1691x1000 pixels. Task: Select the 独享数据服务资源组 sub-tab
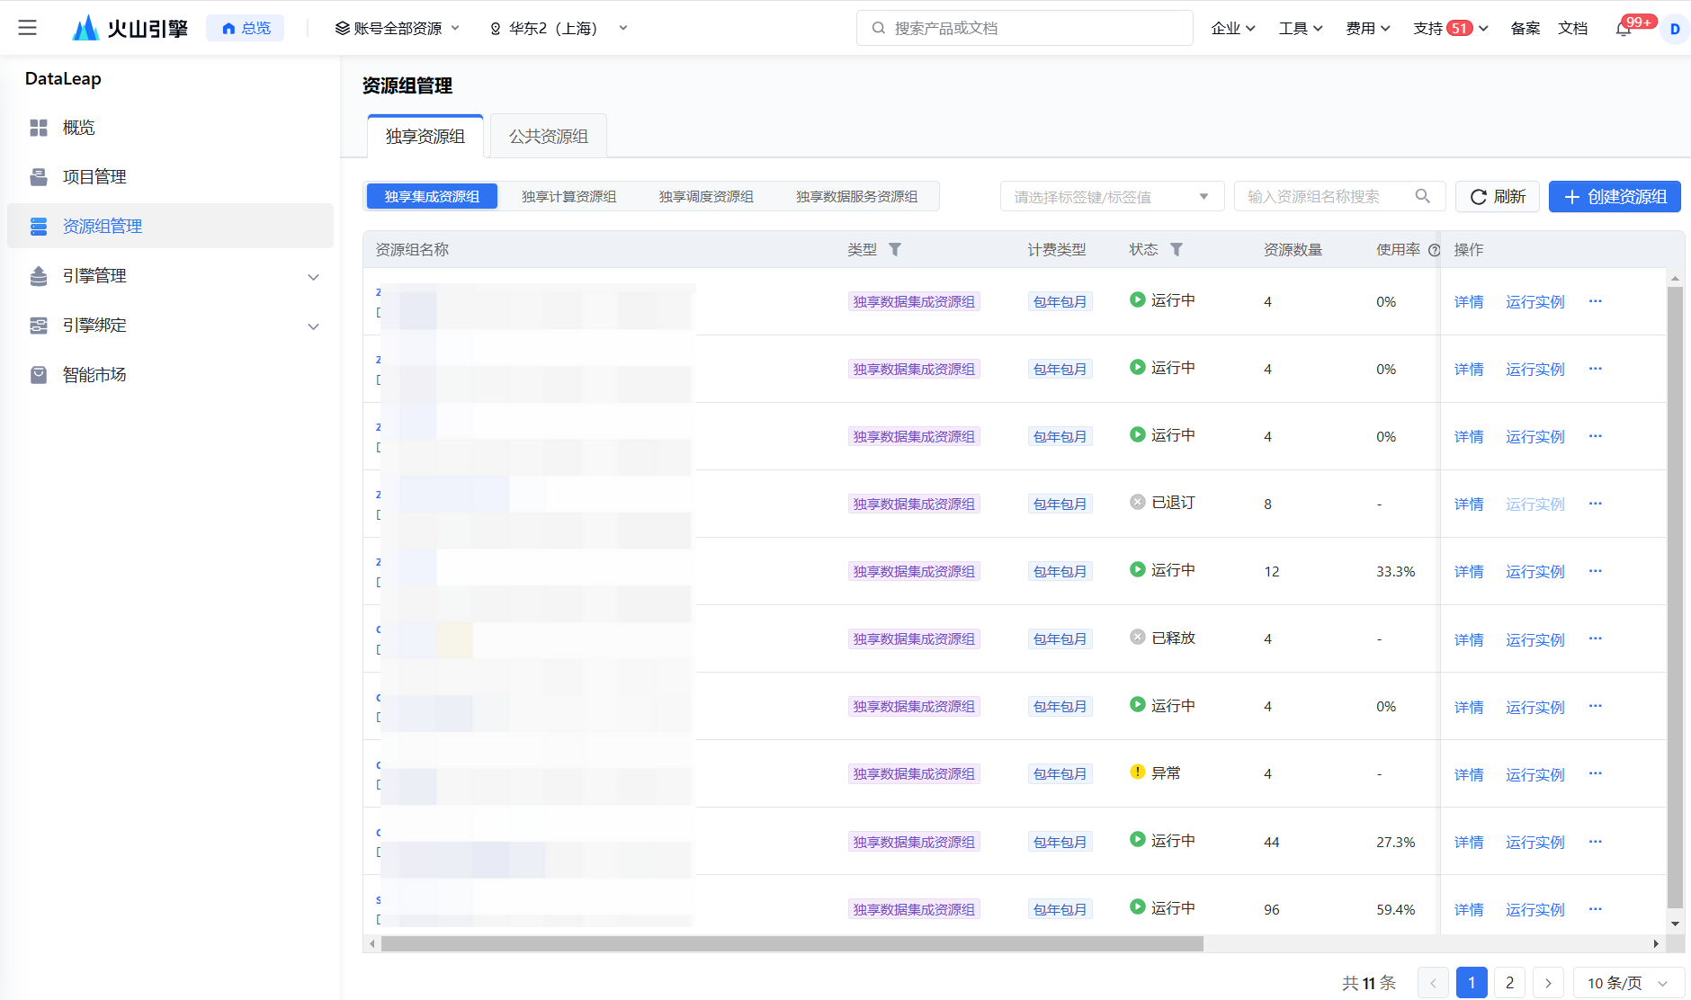click(857, 196)
